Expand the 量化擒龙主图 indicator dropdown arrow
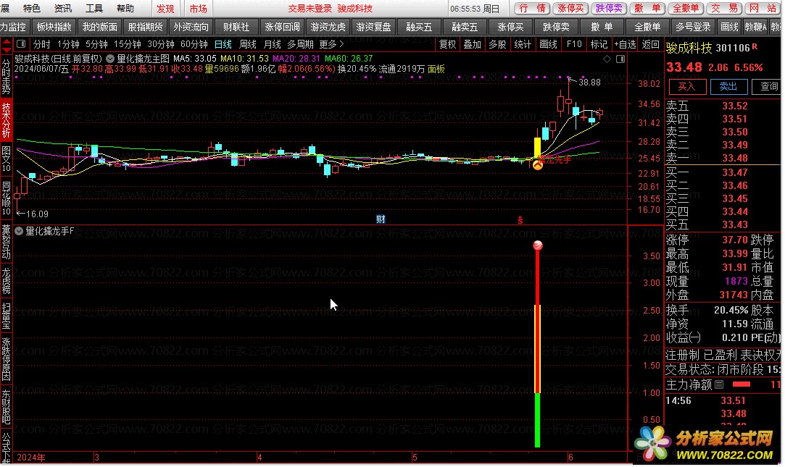Image resolution: width=785 pixels, height=467 pixels. [110, 59]
